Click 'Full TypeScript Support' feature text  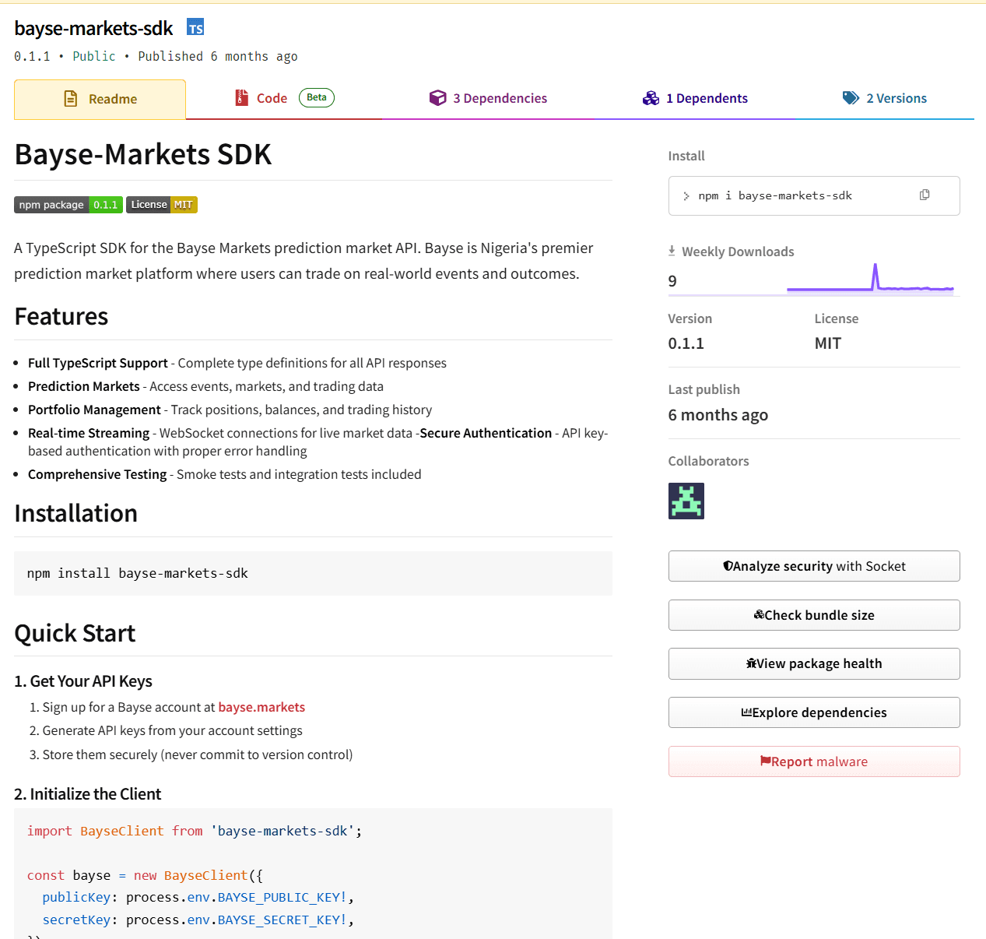point(98,363)
